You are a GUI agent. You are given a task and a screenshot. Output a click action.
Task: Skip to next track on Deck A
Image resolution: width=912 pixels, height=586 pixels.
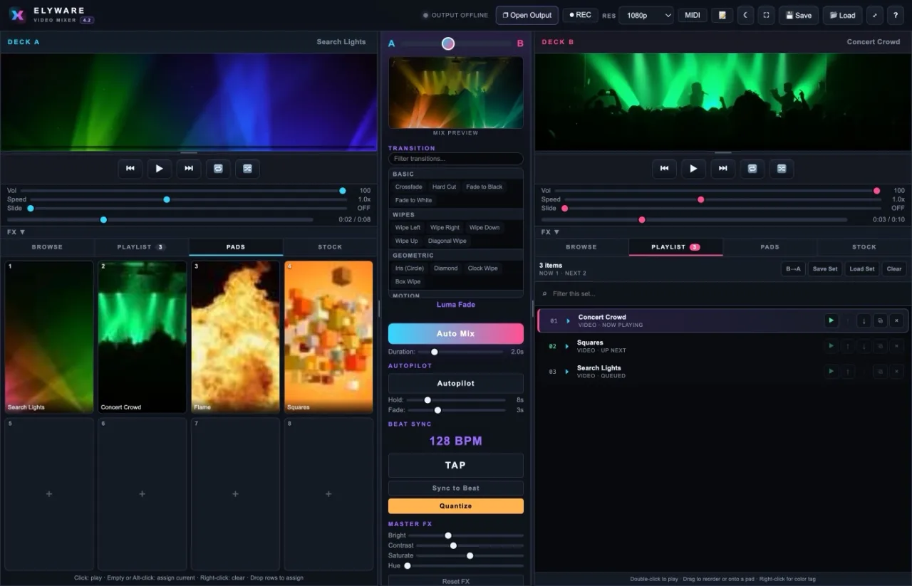click(x=189, y=169)
